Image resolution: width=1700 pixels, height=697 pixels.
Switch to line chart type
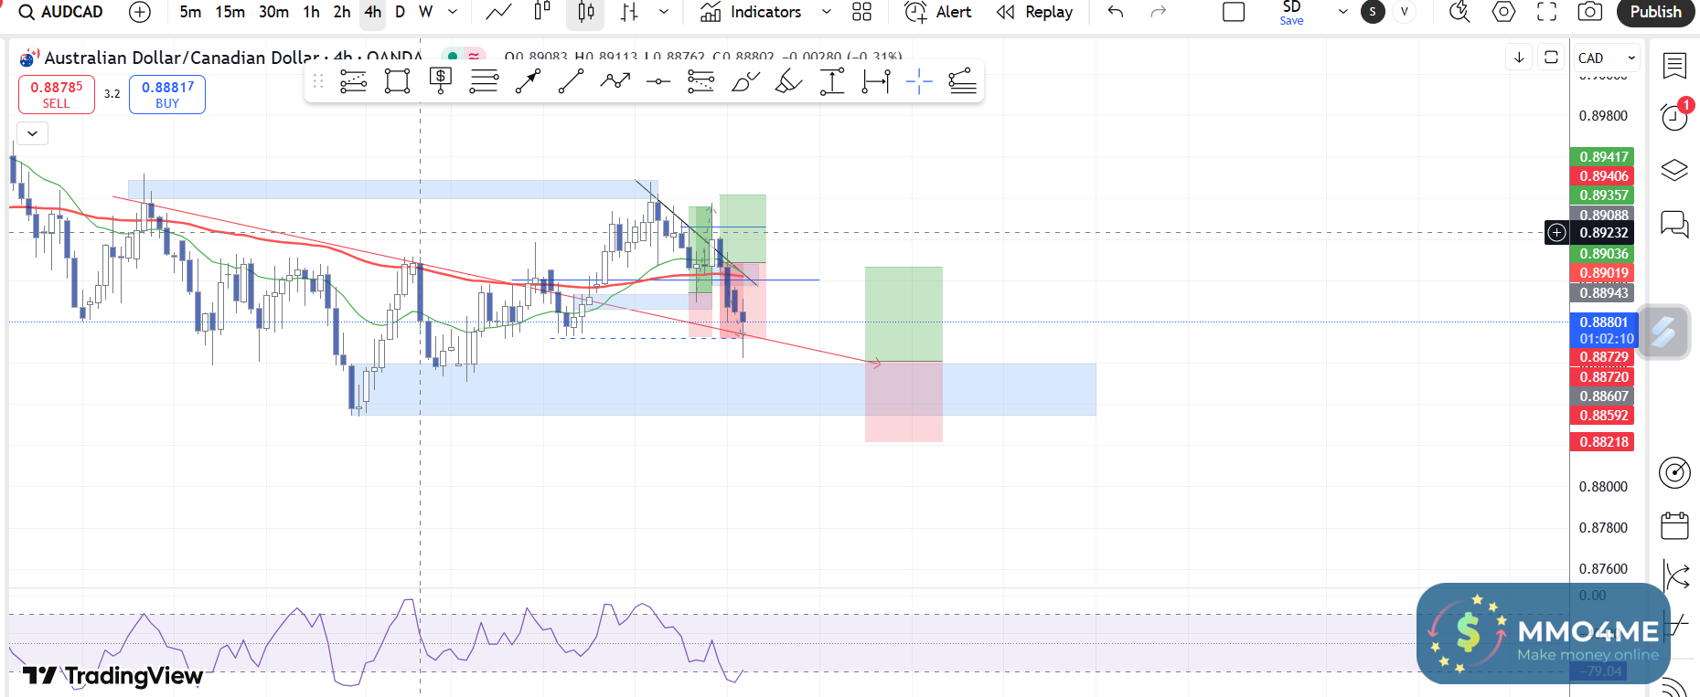498,12
